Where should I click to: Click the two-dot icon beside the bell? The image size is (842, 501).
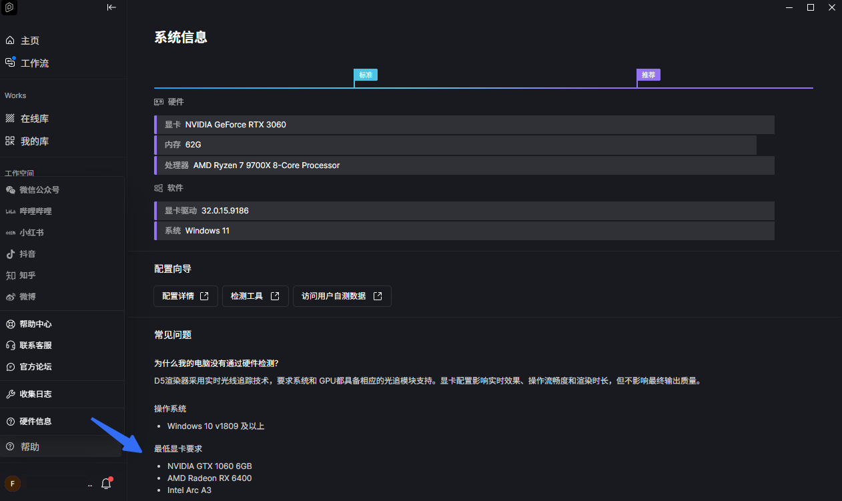click(x=89, y=486)
